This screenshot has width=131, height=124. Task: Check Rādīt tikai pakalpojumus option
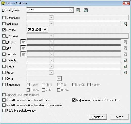pos(4,111)
